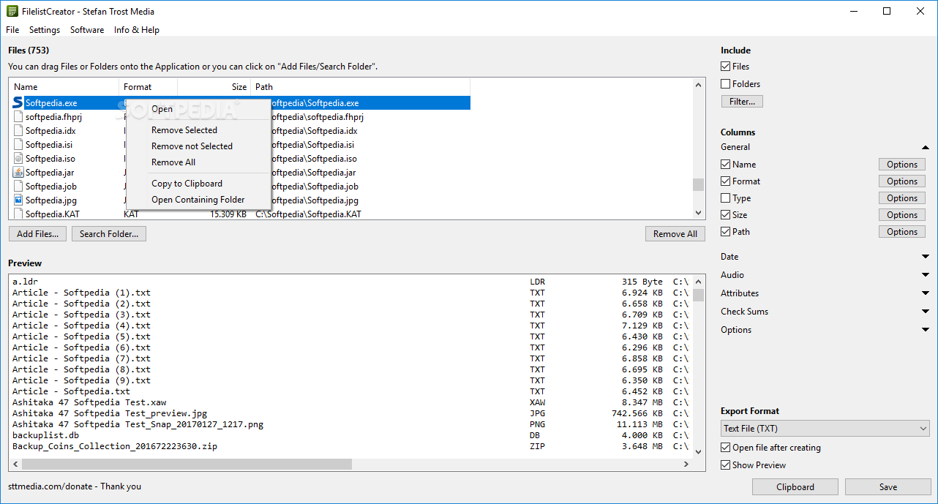This screenshot has height=504, width=938.
Task: Click the Softpedia.KAT file icon
Action: (x=18, y=214)
